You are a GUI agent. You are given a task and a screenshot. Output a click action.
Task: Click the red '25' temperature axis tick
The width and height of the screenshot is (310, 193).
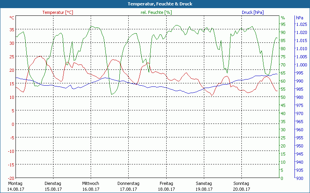[x=12, y=56]
